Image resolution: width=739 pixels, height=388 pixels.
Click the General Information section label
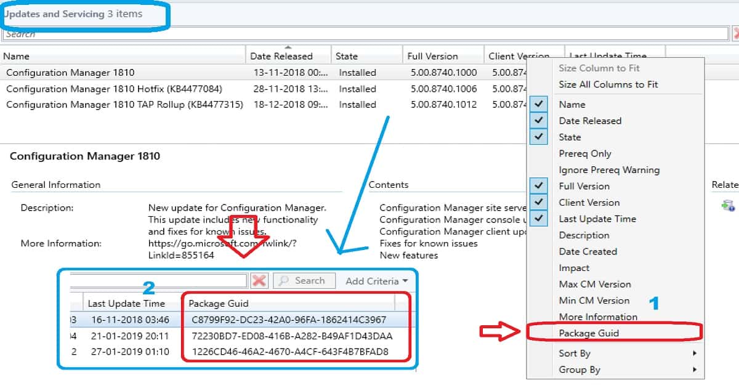[55, 185]
